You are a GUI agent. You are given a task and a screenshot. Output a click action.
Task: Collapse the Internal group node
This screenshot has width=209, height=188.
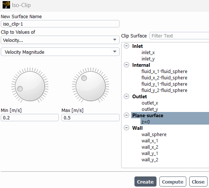pyautogui.click(x=126, y=65)
